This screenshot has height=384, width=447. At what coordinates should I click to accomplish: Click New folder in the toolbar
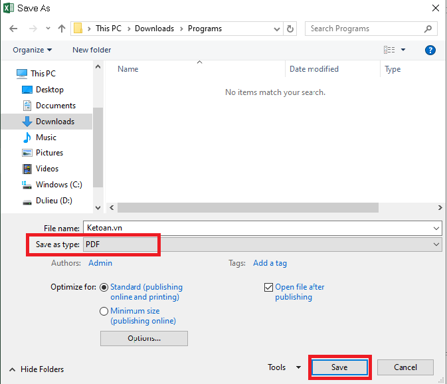[x=92, y=50]
